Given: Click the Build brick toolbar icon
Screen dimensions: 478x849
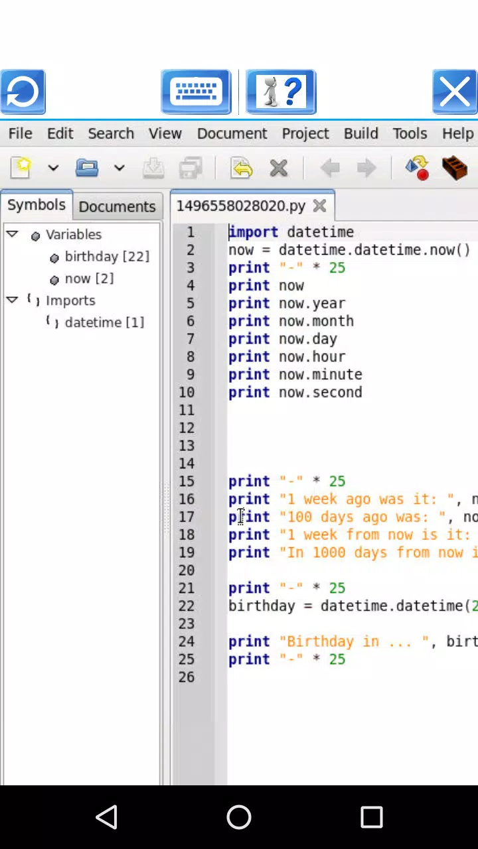Looking at the screenshot, I should point(455,168).
